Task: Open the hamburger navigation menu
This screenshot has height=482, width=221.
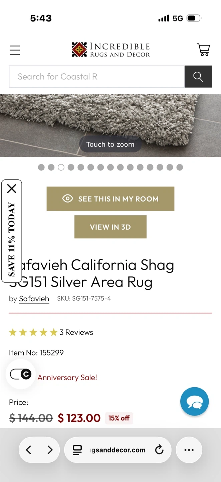Action: click(x=15, y=50)
